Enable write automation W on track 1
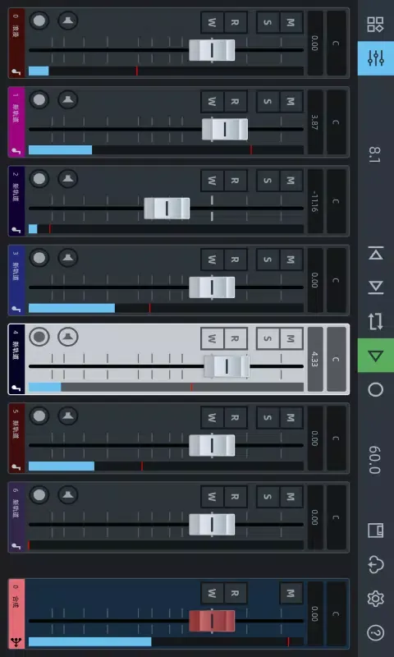The height and width of the screenshot is (657, 394). (x=213, y=101)
